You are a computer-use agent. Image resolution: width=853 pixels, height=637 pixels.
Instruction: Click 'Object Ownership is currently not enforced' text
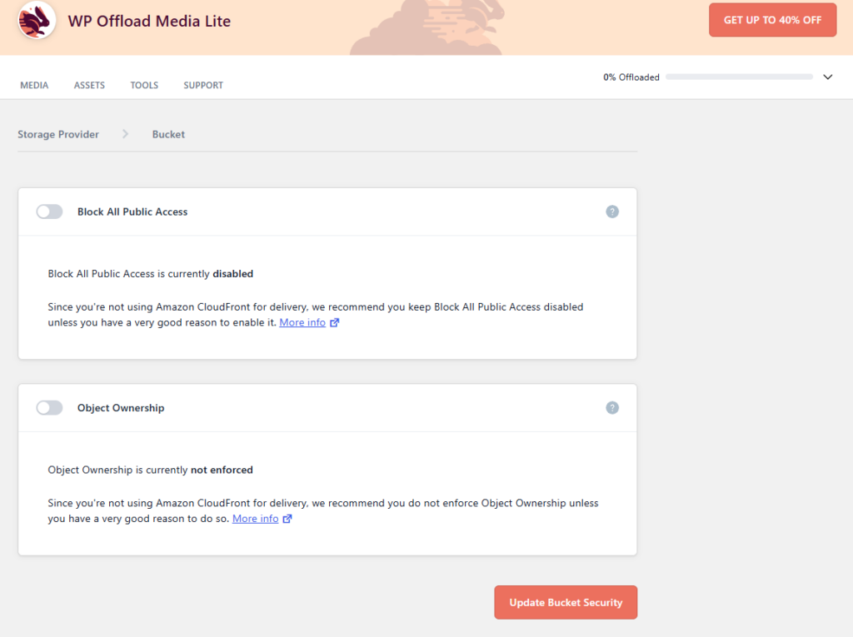[x=150, y=470]
